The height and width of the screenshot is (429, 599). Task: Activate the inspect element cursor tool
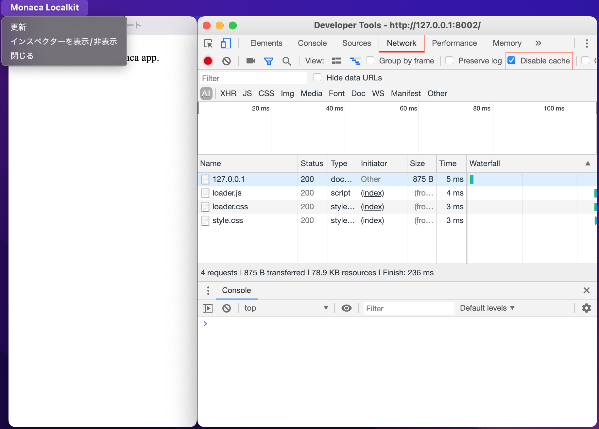[208, 43]
